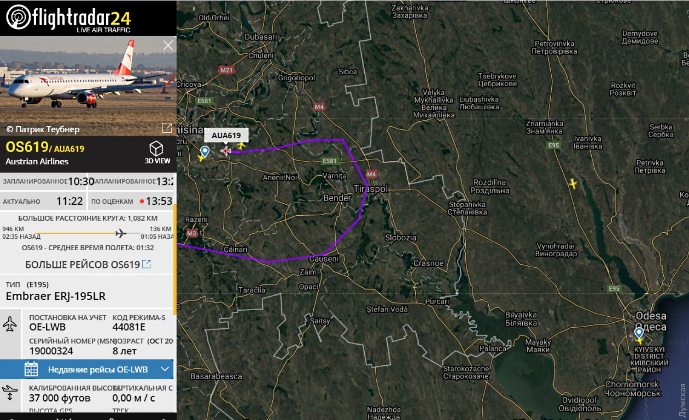The height and width of the screenshot is (420, 689).
Task: Click the aircraft icon beside OE-LWB registration
Action: [x=10, y=324]
